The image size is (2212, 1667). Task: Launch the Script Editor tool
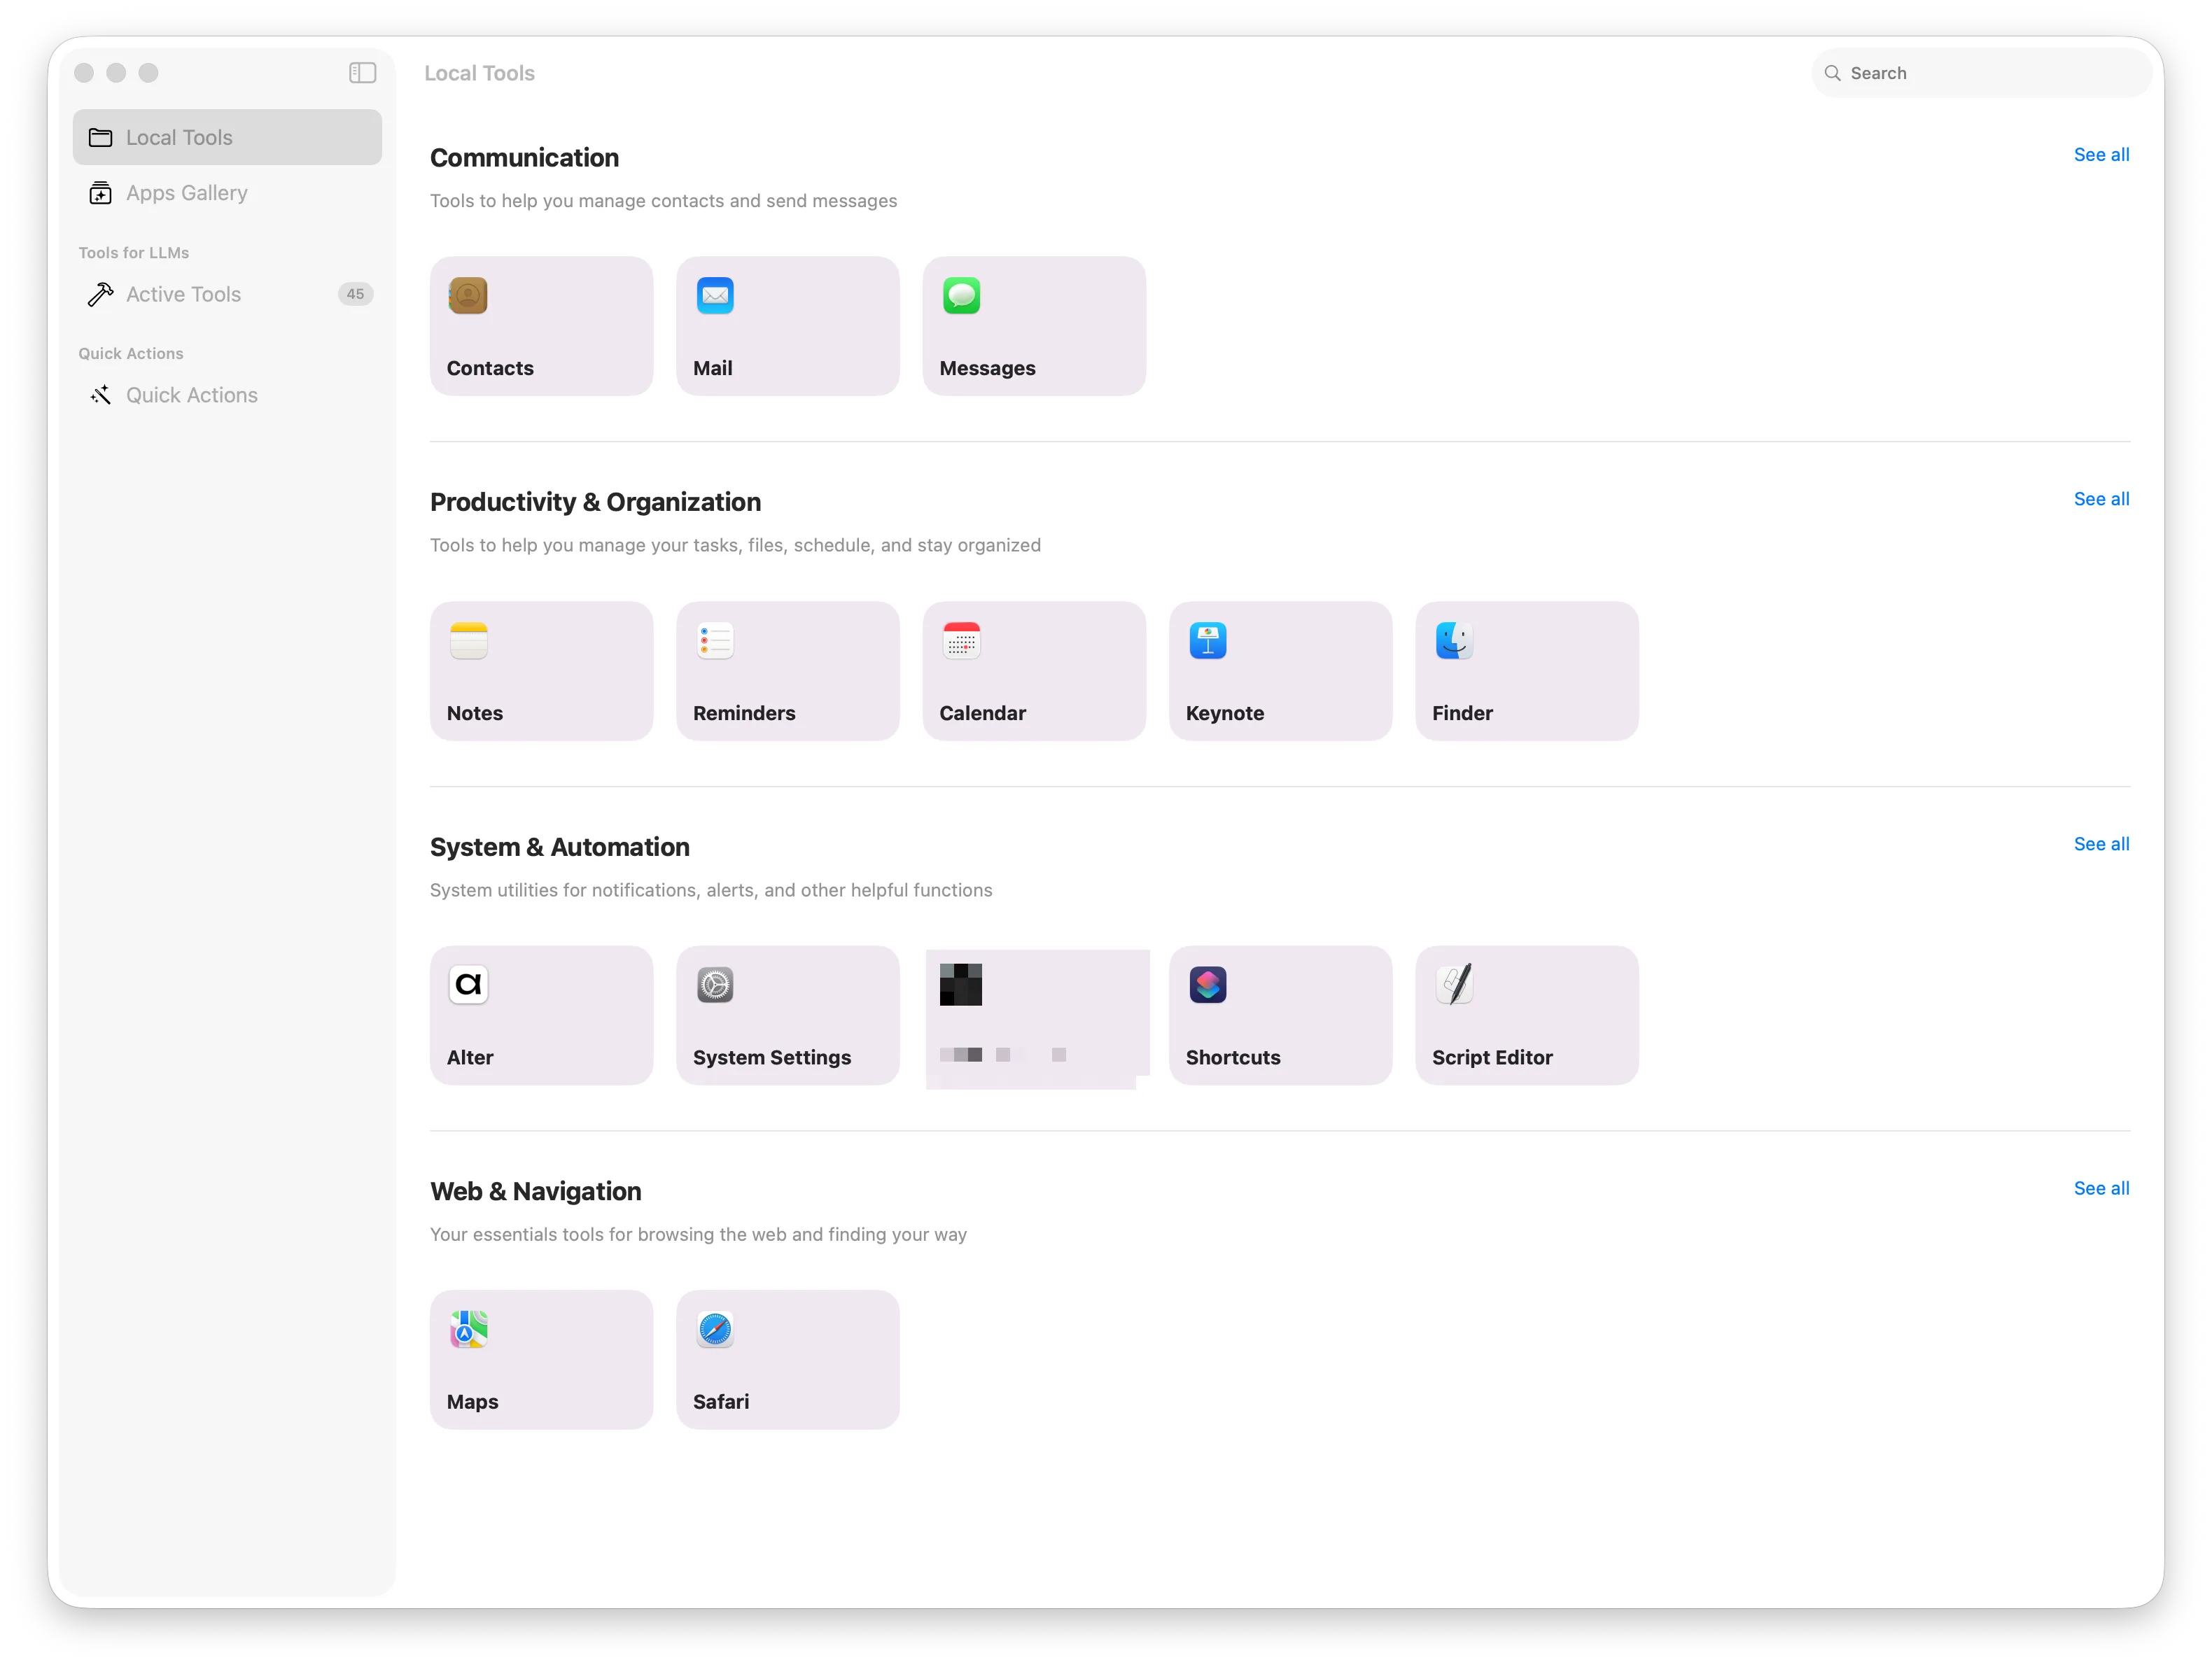point(1526,1015)
